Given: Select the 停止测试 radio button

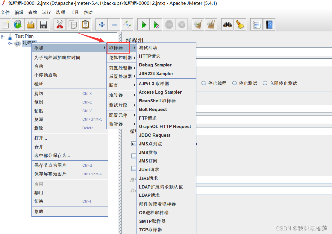Looking at the screenshot, I should pos(234,83).
